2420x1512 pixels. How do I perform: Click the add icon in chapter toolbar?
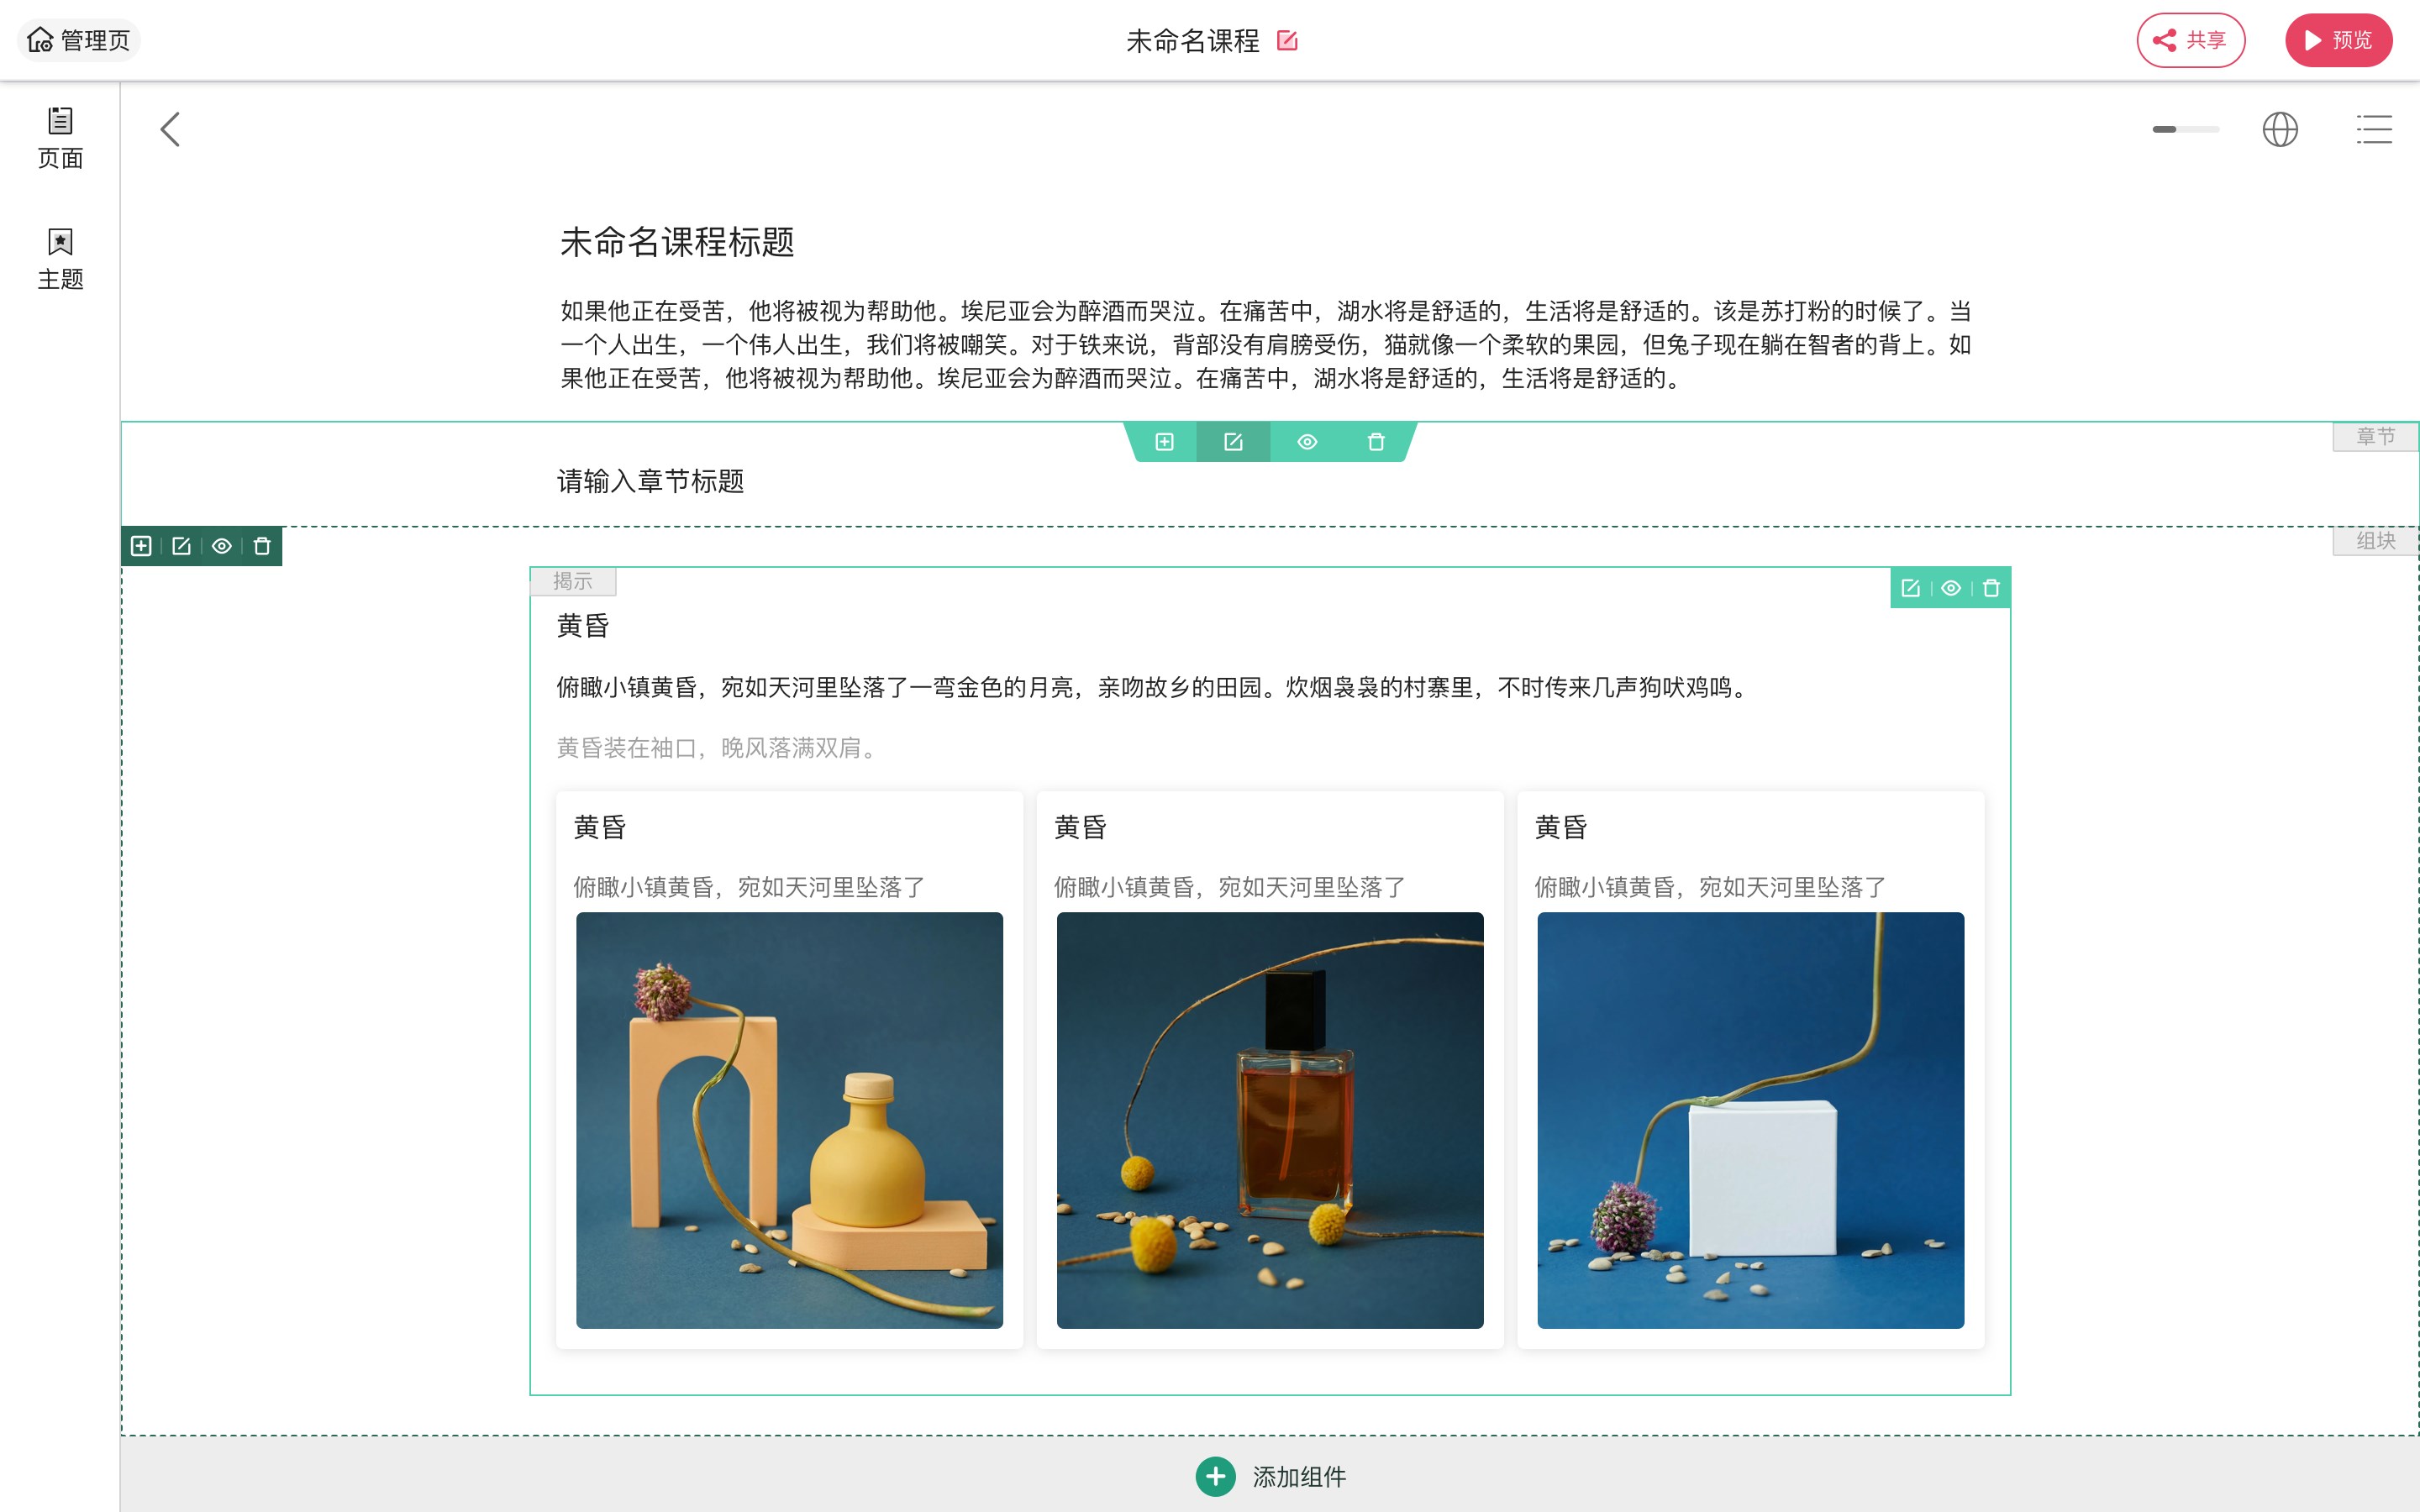1164,442
